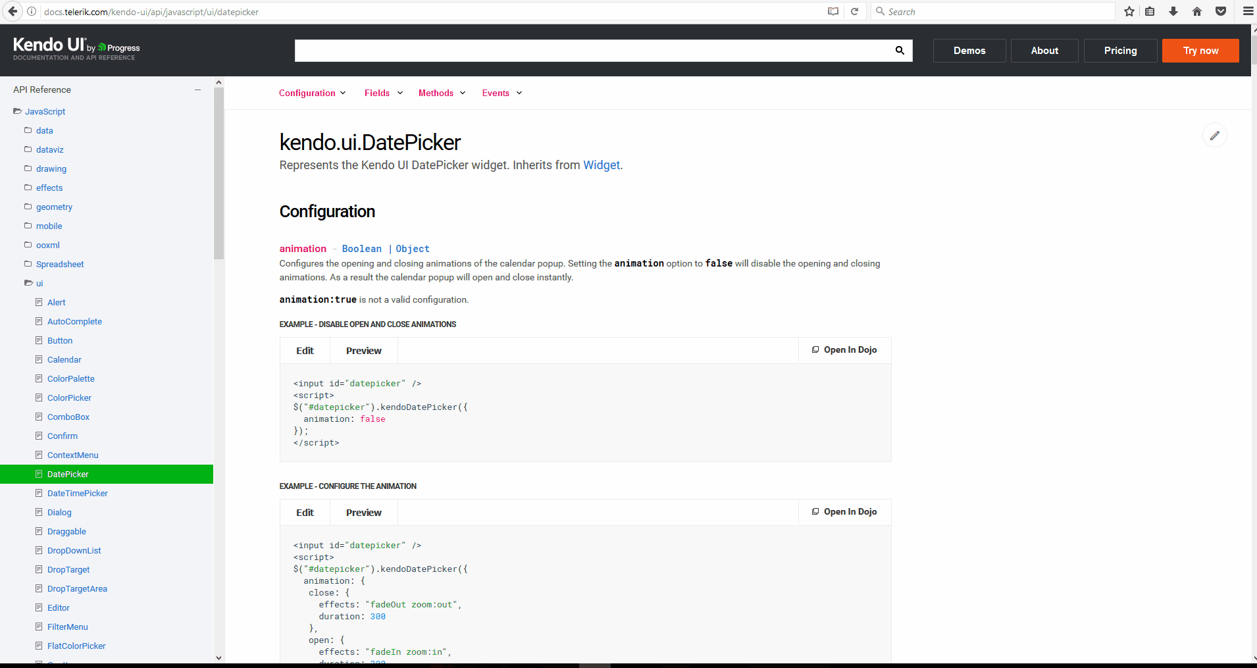Image resolution: width=1257 pixels, height=668 pixels.
Task: Open the browser hamburger menu
Action: [1248, 11]
